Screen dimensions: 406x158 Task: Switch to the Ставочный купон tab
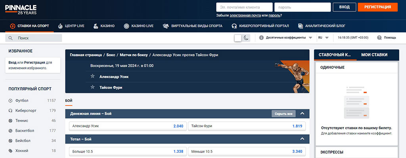tap(335, 55)
